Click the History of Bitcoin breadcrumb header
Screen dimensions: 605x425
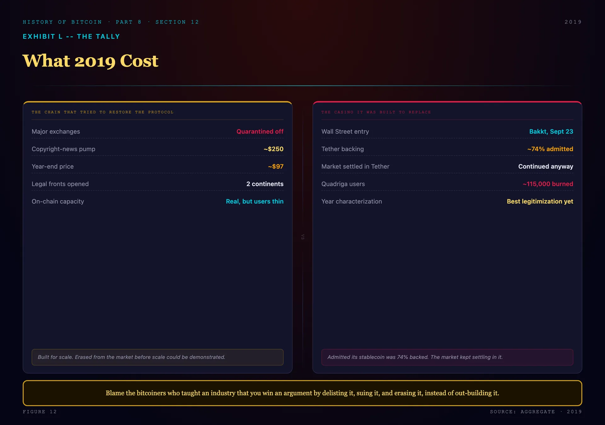tap(111, 22)
